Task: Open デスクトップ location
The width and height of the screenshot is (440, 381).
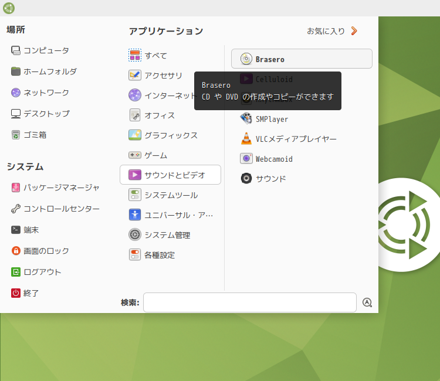Action: (x=40, y=114)
